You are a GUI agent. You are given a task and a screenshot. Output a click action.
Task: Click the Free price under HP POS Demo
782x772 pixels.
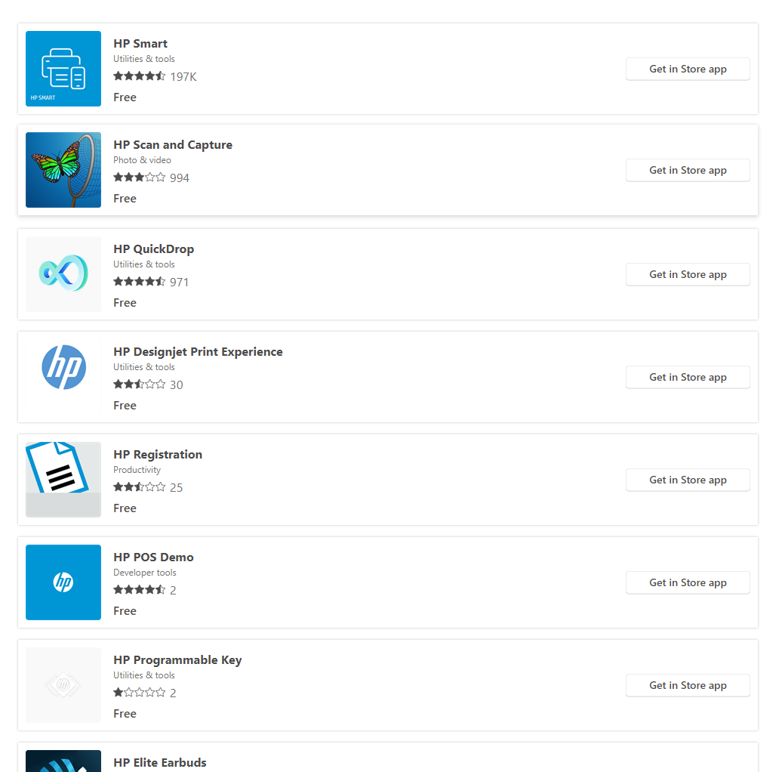point(125,611)
